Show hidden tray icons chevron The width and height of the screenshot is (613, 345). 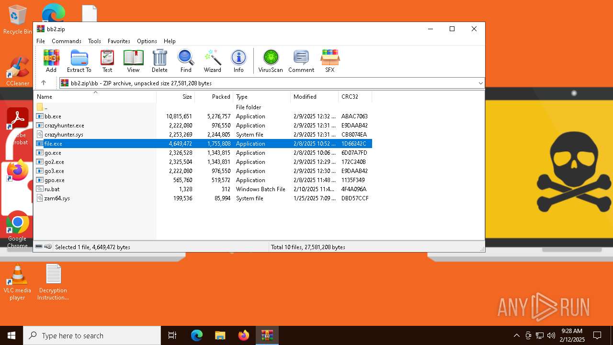516,335
